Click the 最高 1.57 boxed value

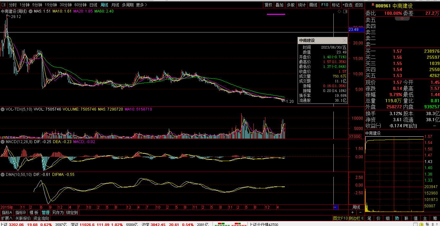435,88
